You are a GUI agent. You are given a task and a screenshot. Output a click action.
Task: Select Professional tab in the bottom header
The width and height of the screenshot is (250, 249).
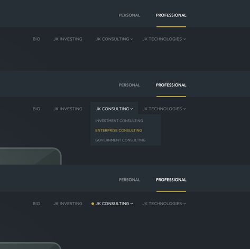171,180
